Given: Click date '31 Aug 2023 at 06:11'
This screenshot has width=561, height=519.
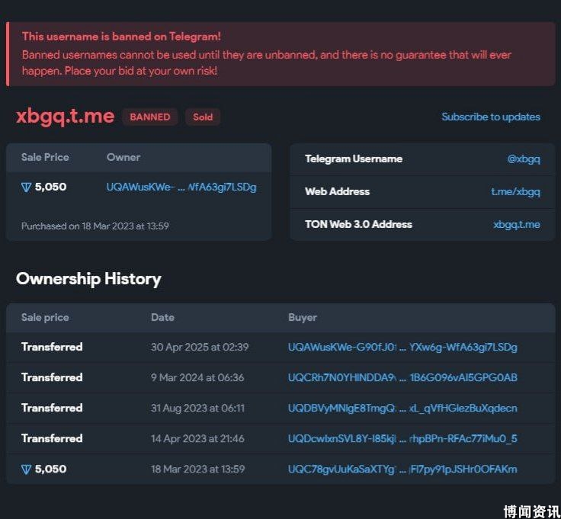Looking at the screenshot, I should pyautogui.click(x=197, y=408).
